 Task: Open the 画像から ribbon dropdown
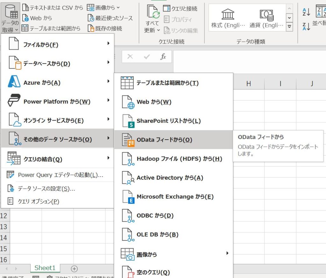point(103,8)
